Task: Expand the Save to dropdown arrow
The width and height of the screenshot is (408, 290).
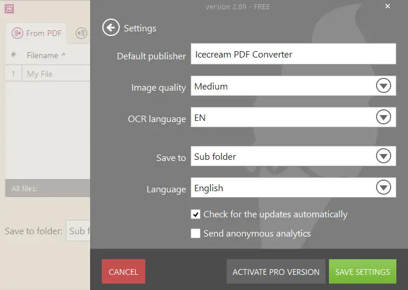Action: pyautogui.click(x=383, y=157)
